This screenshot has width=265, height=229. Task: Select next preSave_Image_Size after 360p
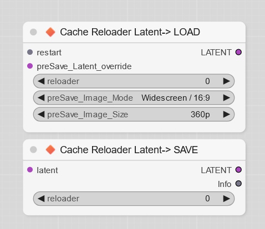227,114
